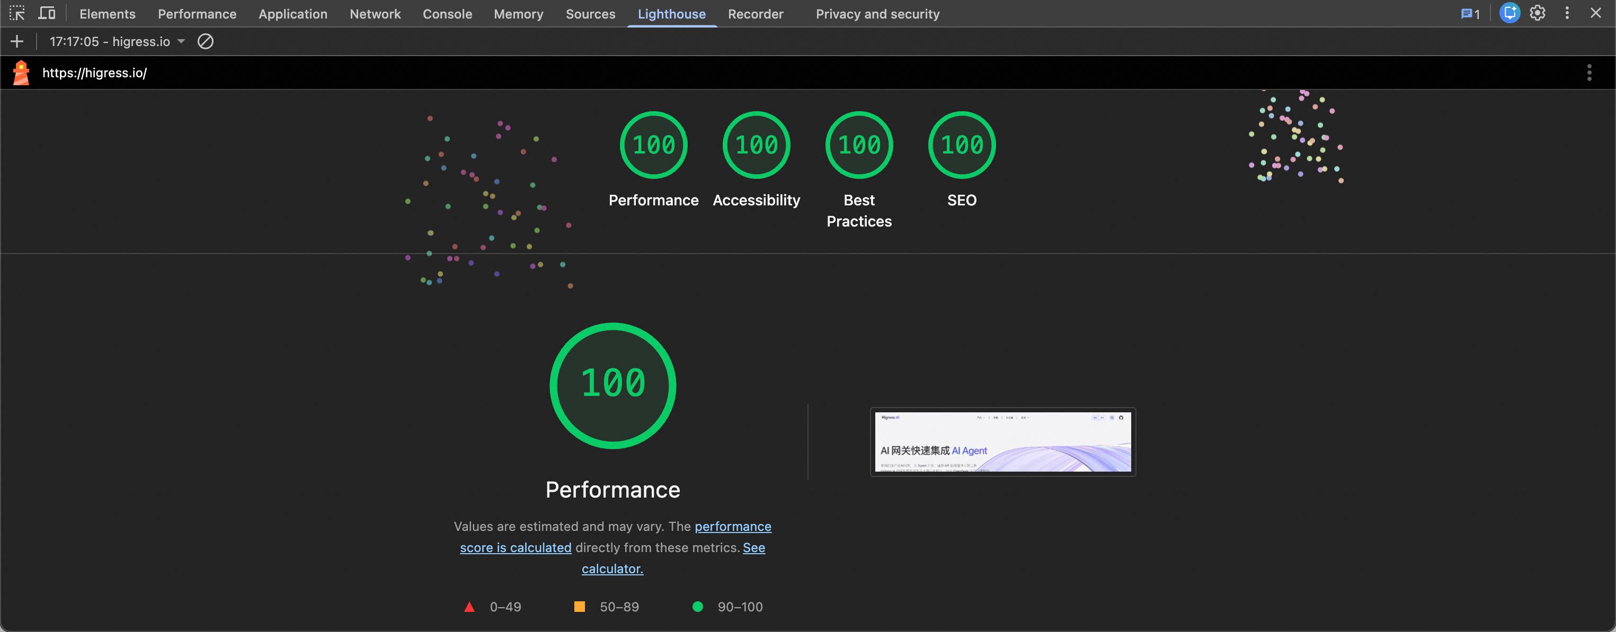1616x632 pixels.
Task: Follow the See calculator link
Action: tap(612, 568)
